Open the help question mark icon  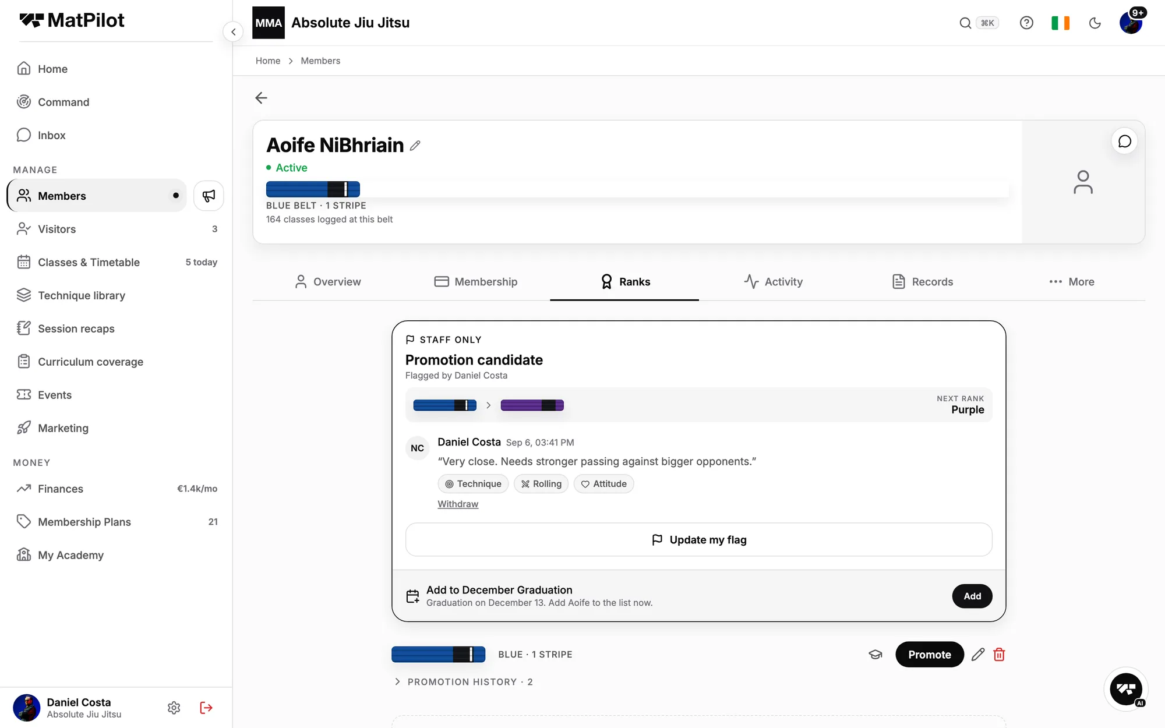[1026, 23]
